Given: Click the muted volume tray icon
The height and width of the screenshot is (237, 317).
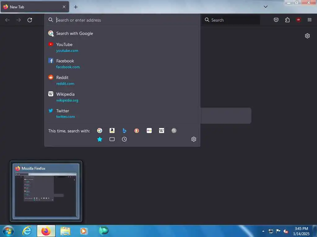Looking at the screenshot, I should click(x=286, y=231).
